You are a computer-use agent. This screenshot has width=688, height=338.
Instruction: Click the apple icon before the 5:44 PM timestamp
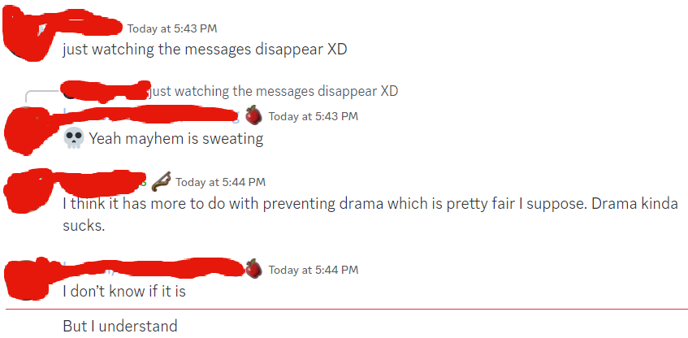pos(253,269)
